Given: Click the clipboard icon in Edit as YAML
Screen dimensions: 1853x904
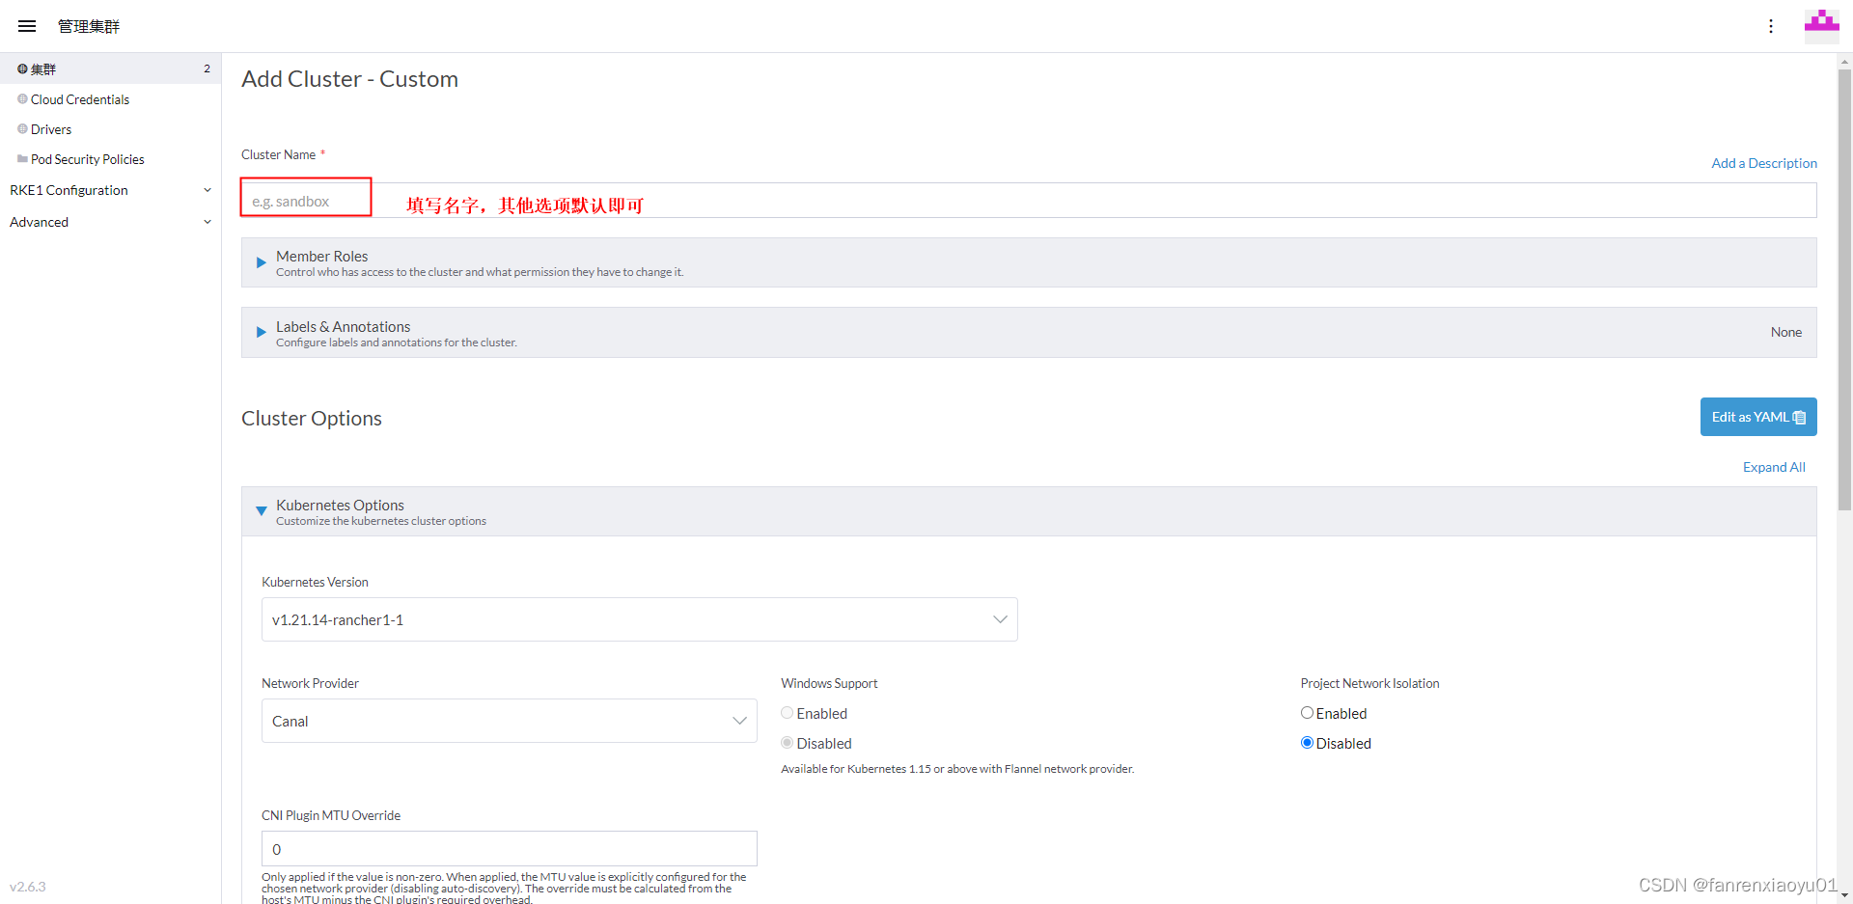Looking at the screenshot, I should (1799, 418).
